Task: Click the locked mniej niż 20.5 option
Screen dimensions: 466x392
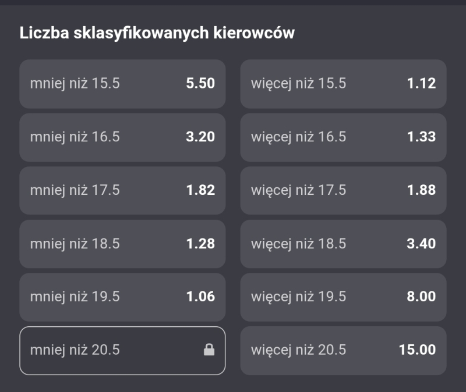Action: (x=122, y=350)
